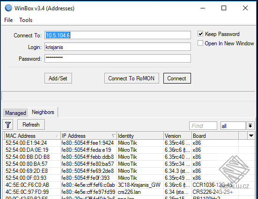Click into the Login field
The height and width of the screenshot is (199, 258).
118,47
